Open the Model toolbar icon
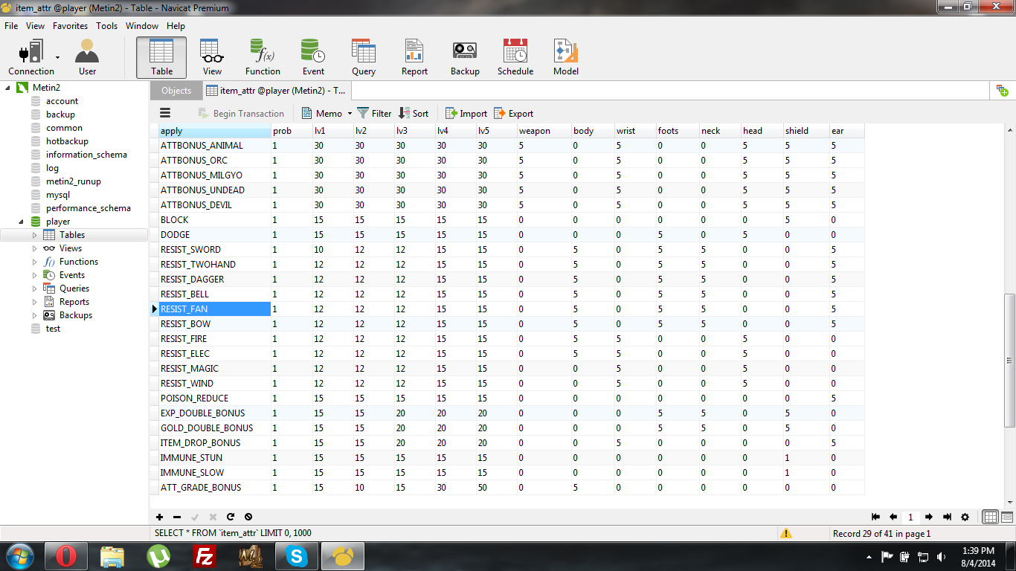The height and width of the screenshot is (571, 1016). pyautogui.click(x=566, y=58)
